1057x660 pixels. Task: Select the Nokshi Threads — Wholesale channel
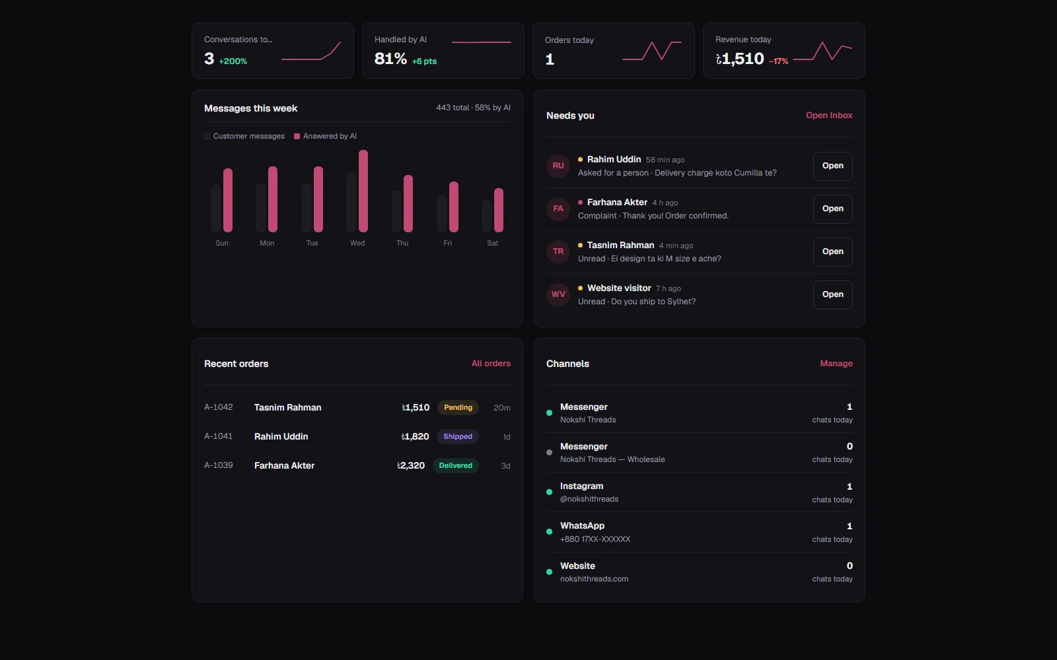(x=700, y=453)
